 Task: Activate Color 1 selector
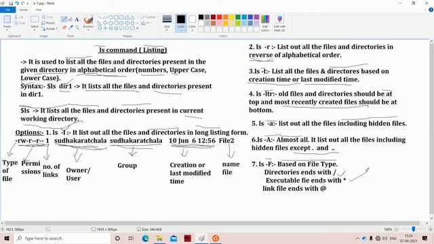coord(181,23)
